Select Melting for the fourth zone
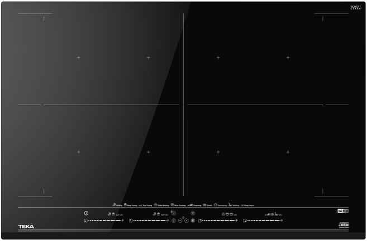The image size is (367, 241). tap(276, 214)
